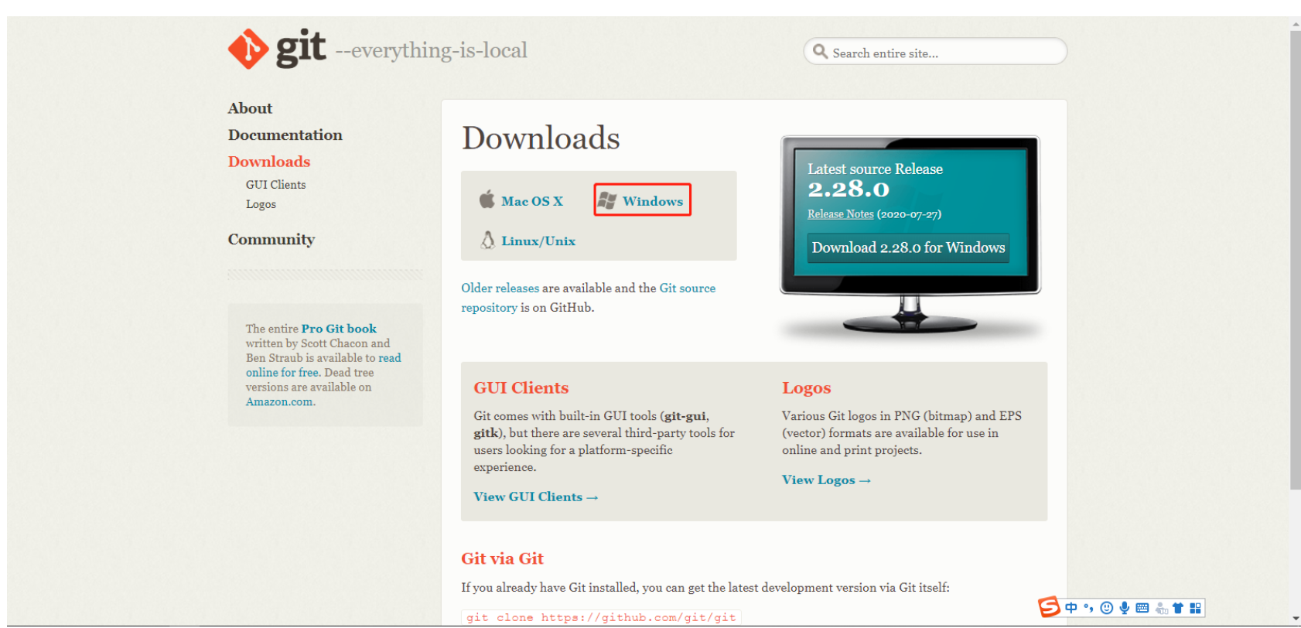Viewport: 1301px width, 628px height.
Task: Open the Sogou soft keyboard icon
Action: (x=1142, y=608)
